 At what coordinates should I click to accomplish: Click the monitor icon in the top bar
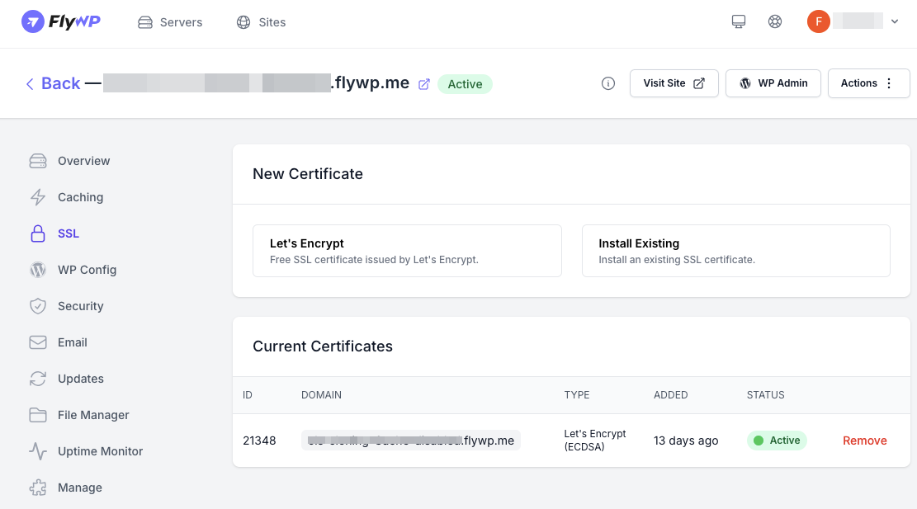click(738, 21)
